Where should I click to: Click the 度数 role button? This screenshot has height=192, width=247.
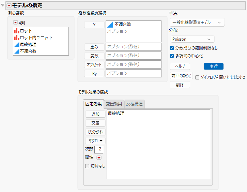94,56
